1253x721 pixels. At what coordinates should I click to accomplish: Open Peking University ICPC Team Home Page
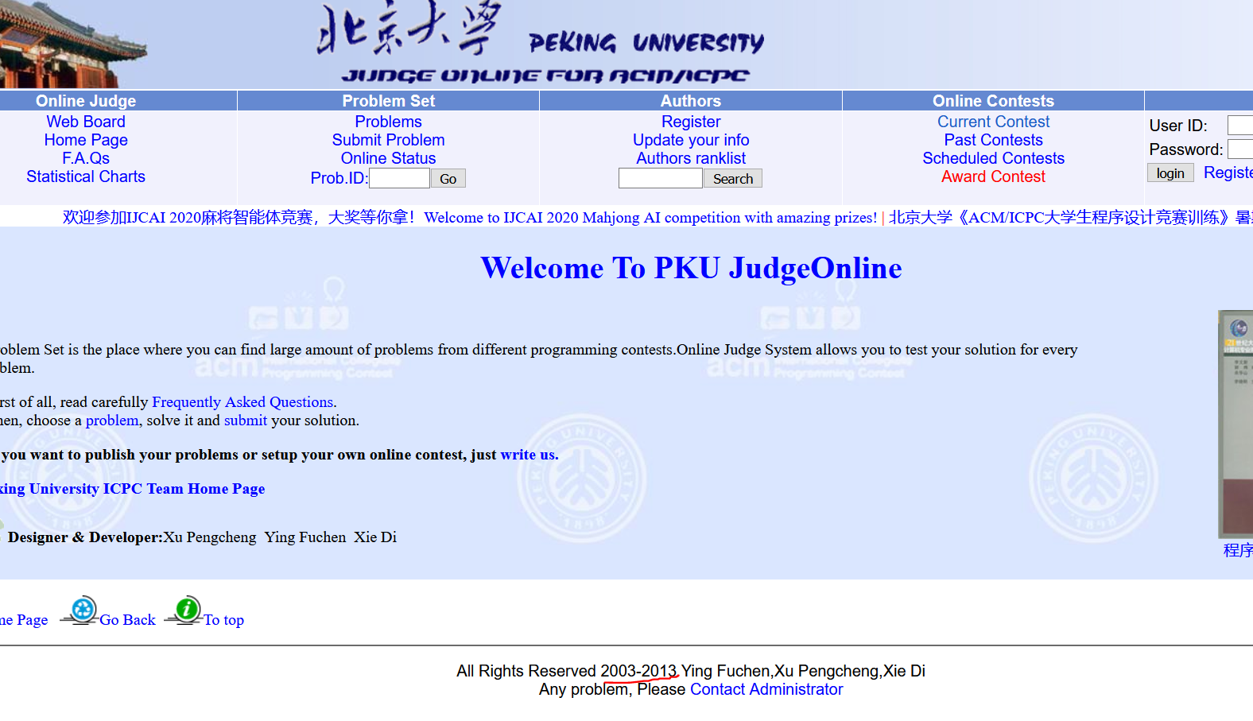click(x=132, y=489)
